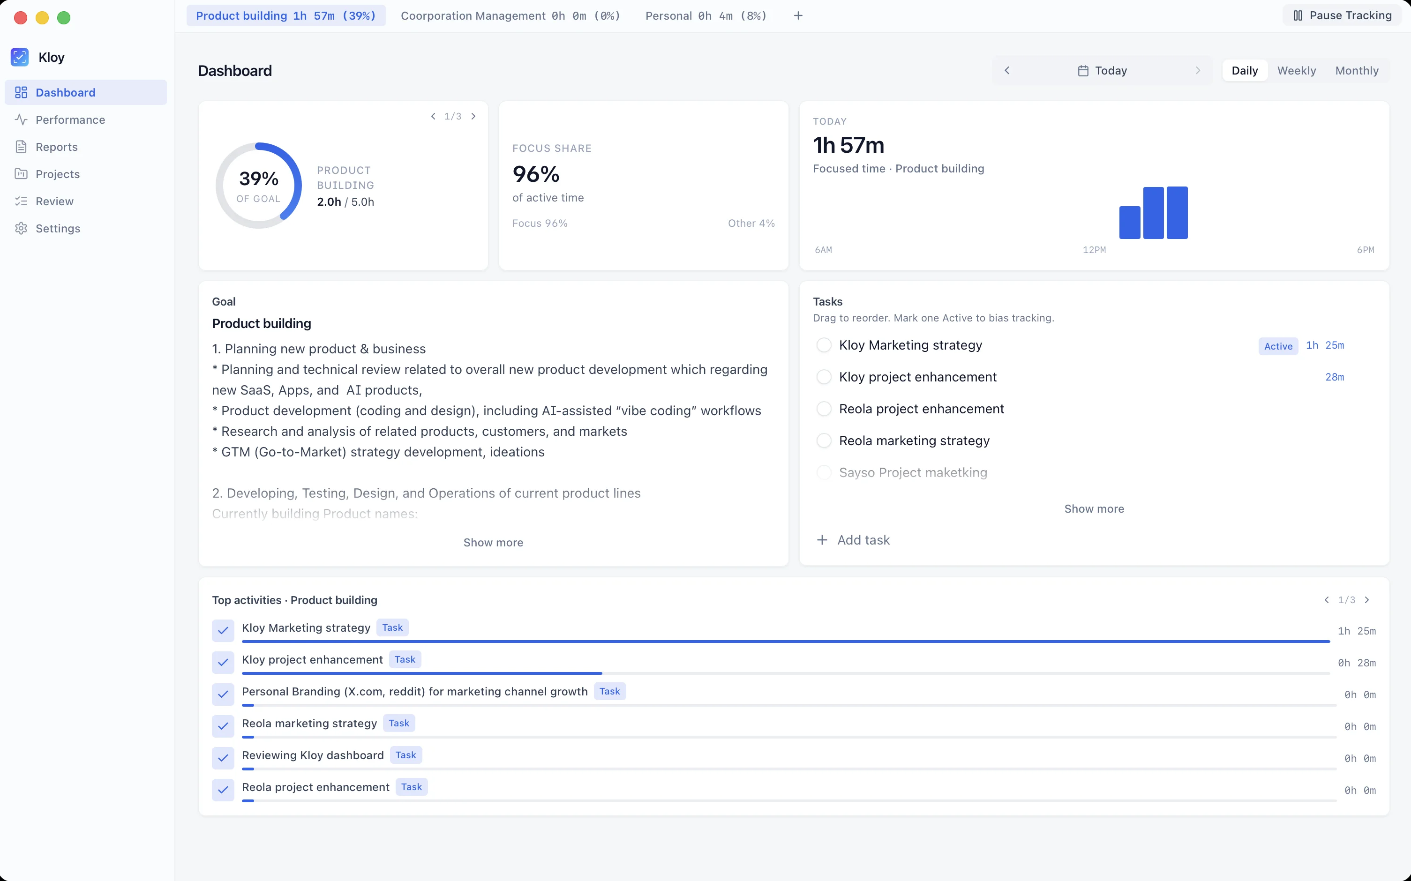The width and height of the screenshot is (1411, 881).
Task: Expand the Goal description with Show more
Action: pos(493,543)
